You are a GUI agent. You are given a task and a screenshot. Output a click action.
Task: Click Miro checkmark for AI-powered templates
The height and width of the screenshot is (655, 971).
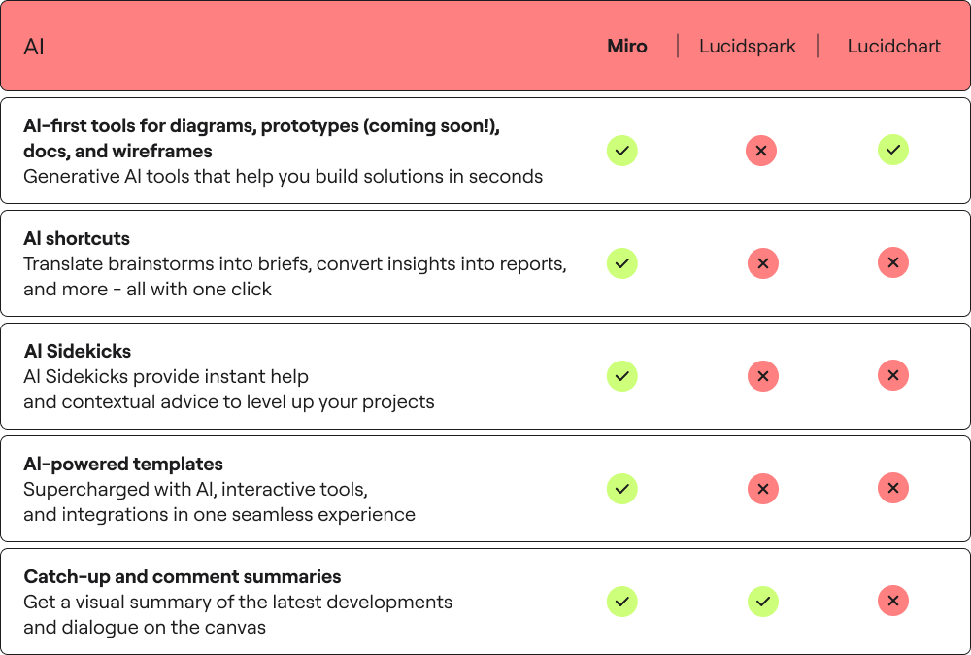[621, 489]
